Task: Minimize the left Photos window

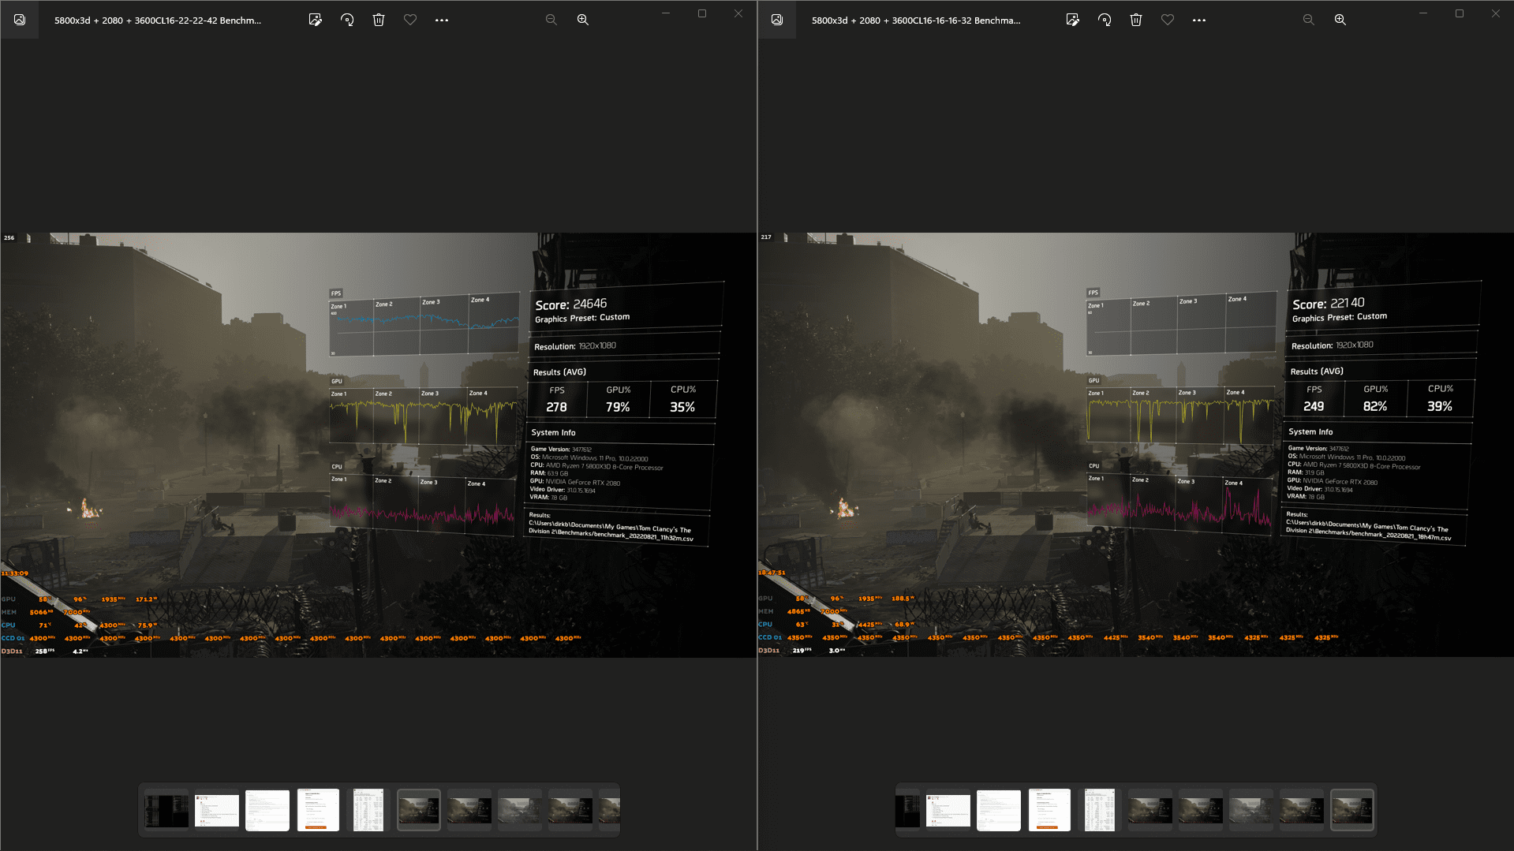Action: tap(666, 13)
